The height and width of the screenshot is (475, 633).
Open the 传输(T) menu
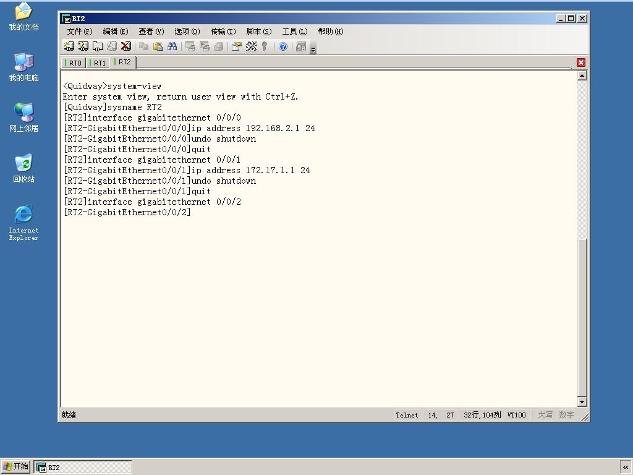223,32
